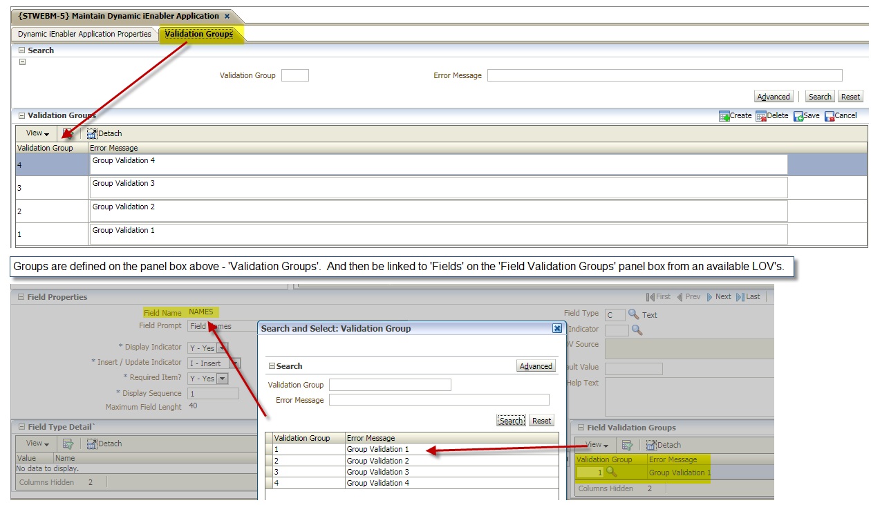This screenshot has height=505, width=871.
Task: Switch to Dynamic iEnabler Application Properties tab
Action: pos(84,34)
